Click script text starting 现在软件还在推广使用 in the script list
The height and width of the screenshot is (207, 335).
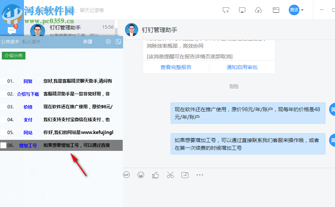tap(78, 107)
